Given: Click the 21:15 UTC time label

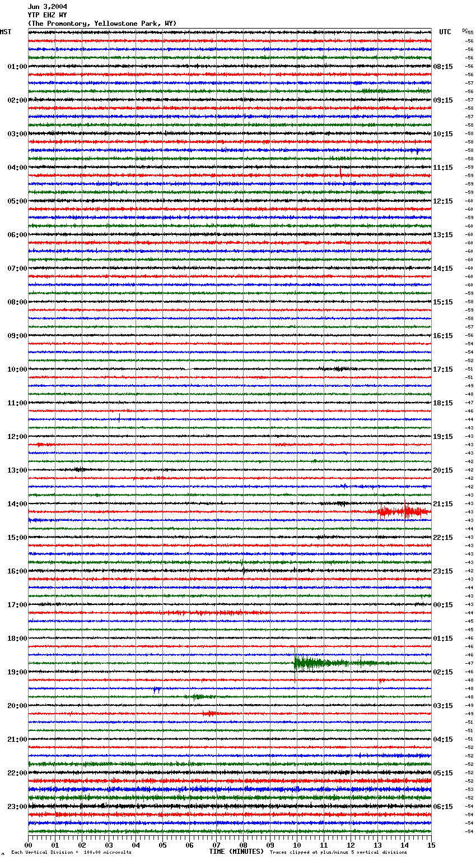Looking at the screenshot, I should 443,504.
